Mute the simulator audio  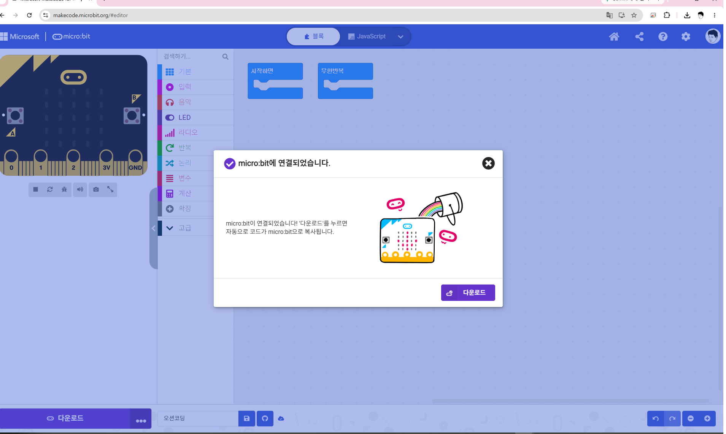pyautogui.click(x=80, y=189)
